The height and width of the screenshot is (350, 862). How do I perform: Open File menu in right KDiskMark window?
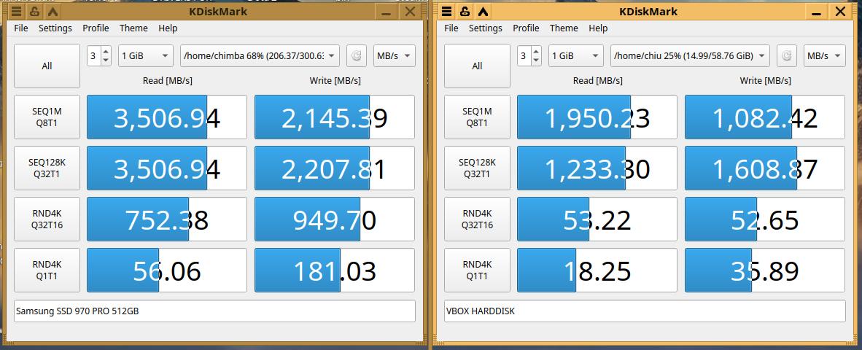point(451,28)
